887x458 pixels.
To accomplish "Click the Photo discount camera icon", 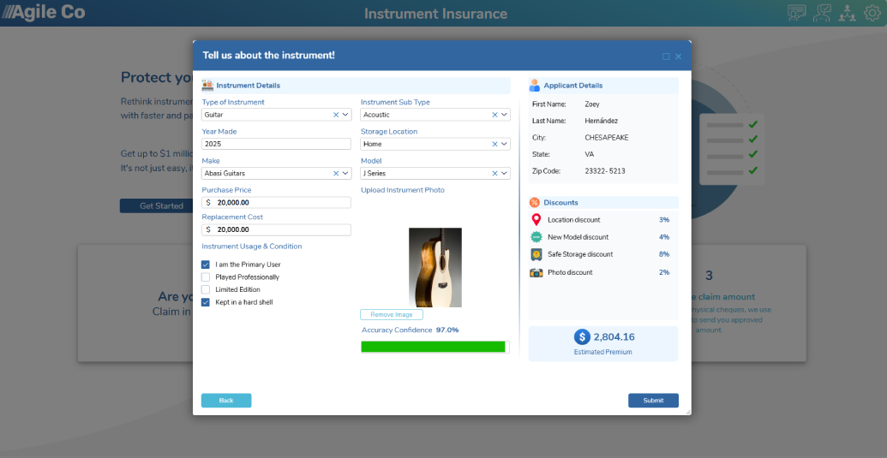I will coord(536,272).
